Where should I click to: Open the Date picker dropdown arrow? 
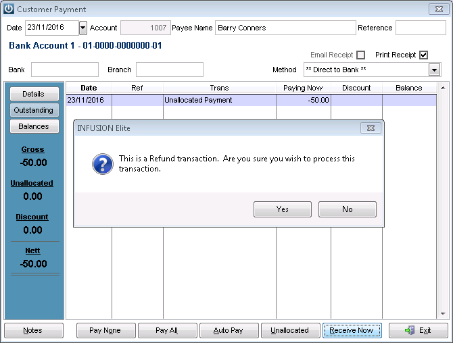pos(83,28)
